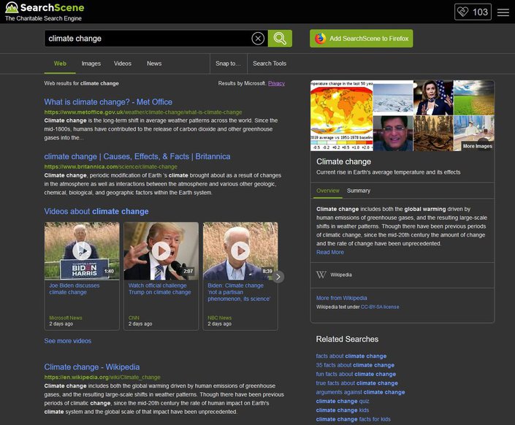The width and height of the screenshot is (515, 425).
Task: Click the Wikipedia W icon in the panel
Action: tap(321, 275)
